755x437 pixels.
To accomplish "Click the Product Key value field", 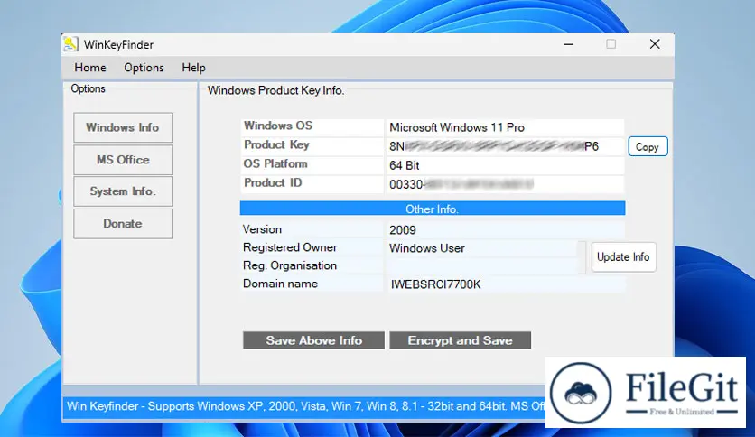I will [505, 146].
